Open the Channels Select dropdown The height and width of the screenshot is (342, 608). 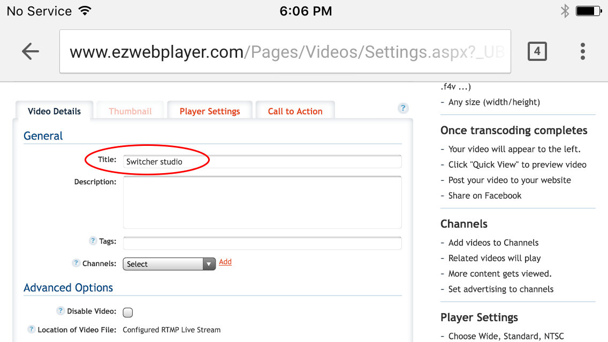(x=169, y=264)
